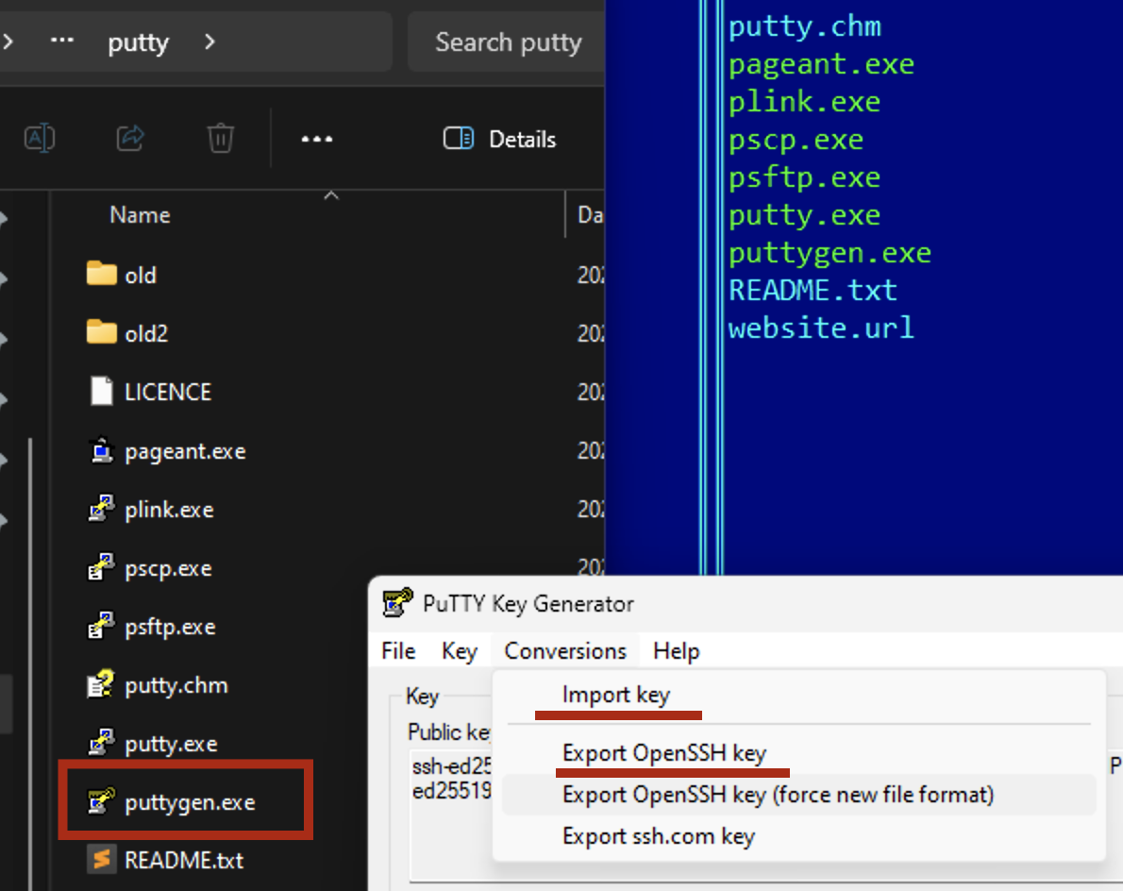This screenshot has width=1123, height=891.
Task: Open the Conversions menu
Action: click(x=565, y=651)
